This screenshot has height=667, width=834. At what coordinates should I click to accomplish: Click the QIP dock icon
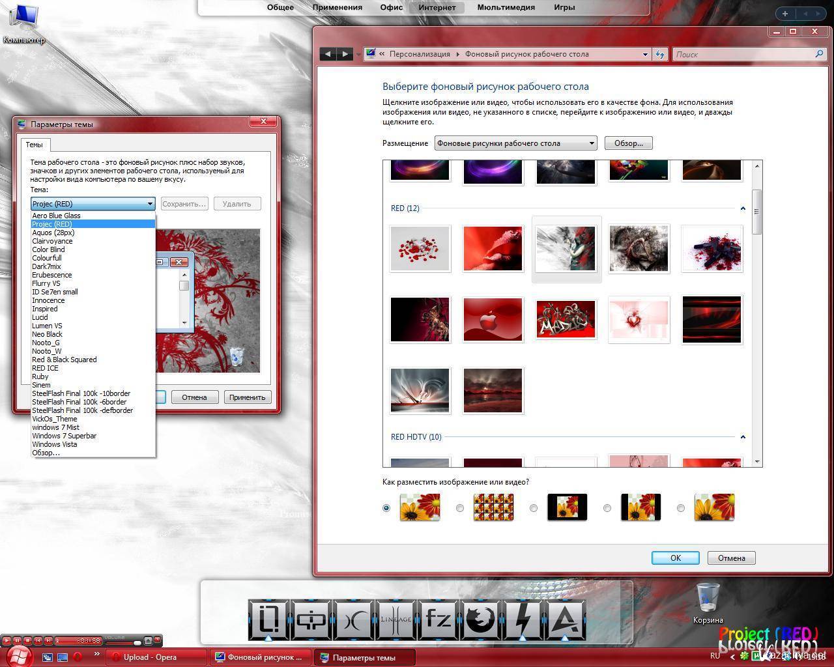pos(311,619)
